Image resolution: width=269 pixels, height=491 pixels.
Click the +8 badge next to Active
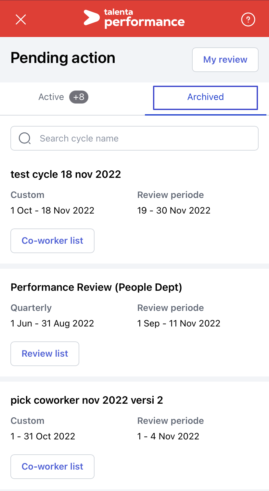tap(79, 97)
